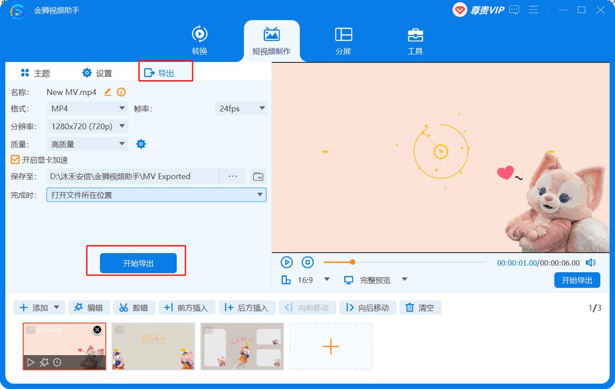
Task: Choose 前方插入 to insert before
Action: coord(187,308)
